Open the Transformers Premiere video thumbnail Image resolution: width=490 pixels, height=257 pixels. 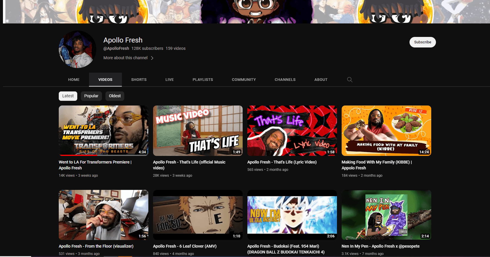103,131
